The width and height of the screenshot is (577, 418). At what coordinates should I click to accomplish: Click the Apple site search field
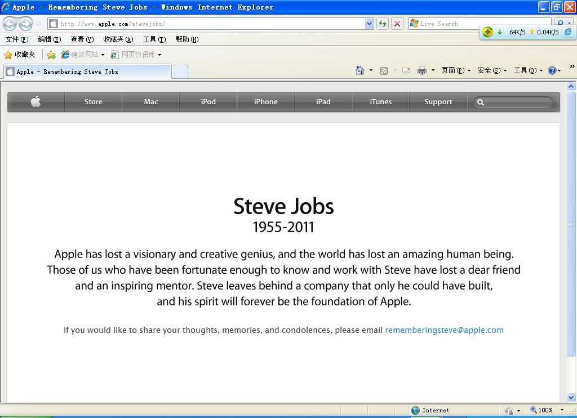514,102
